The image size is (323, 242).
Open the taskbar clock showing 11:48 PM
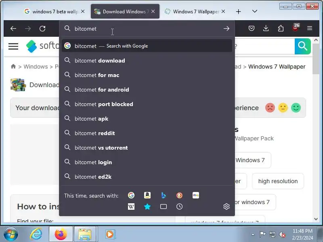coord(302,234)
